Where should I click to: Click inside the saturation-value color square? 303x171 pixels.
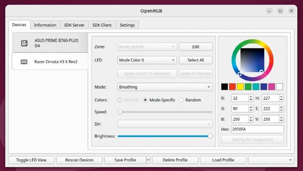tap(252, 60)
